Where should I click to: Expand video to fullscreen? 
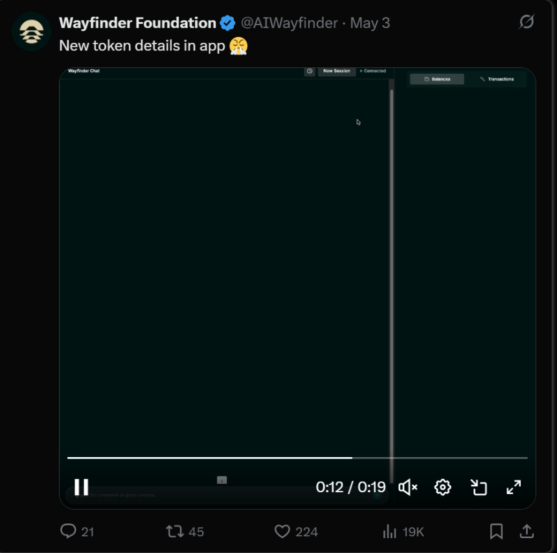[514, 487]
